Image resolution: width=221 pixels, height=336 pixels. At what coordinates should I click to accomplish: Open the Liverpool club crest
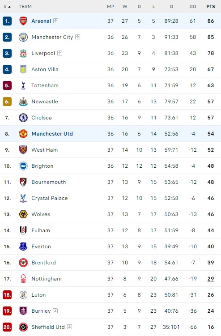[x=23, y=53]
